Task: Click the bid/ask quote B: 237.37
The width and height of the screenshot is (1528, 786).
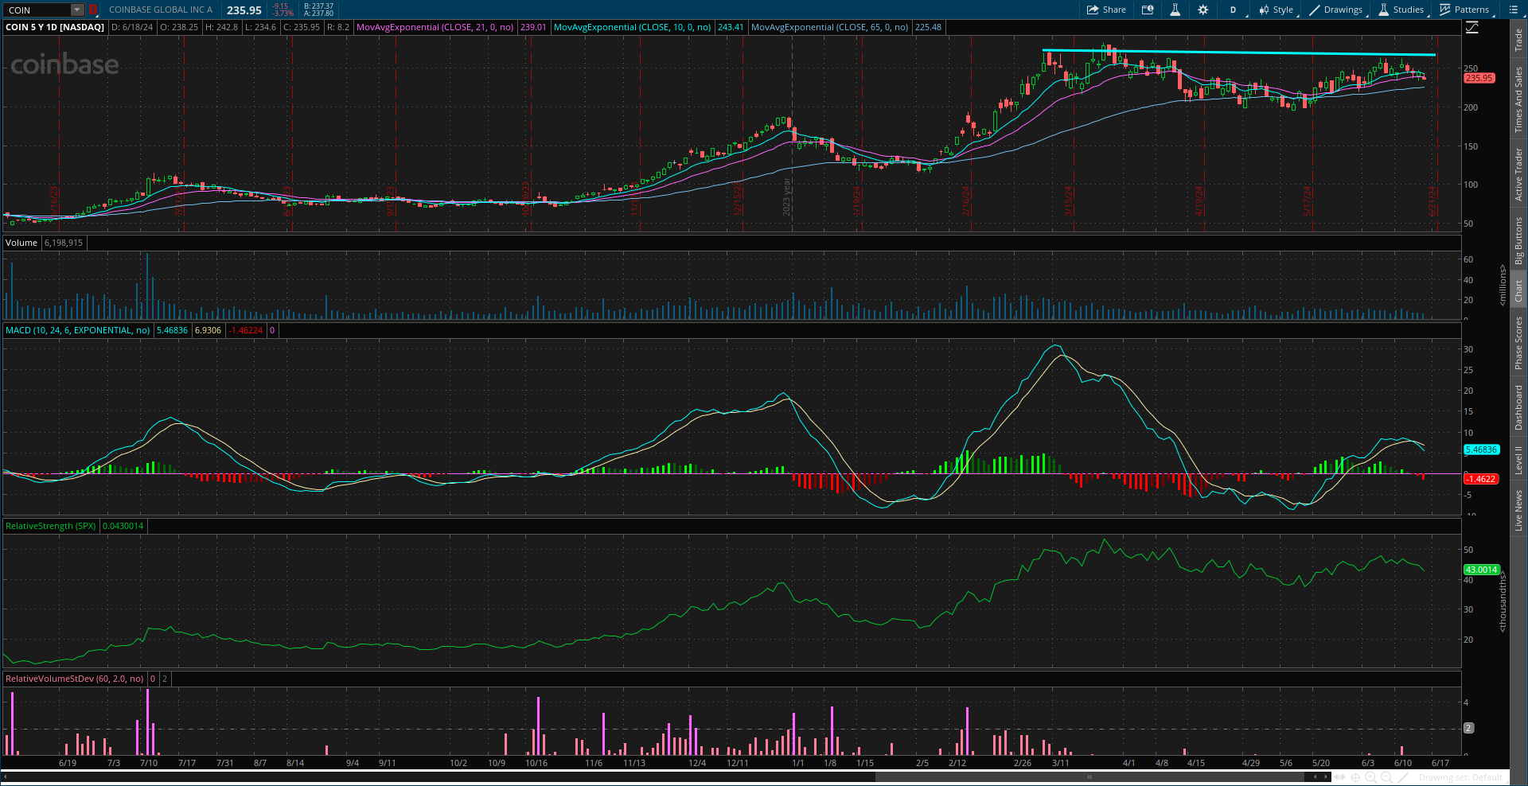Action: tap(318, 6)
